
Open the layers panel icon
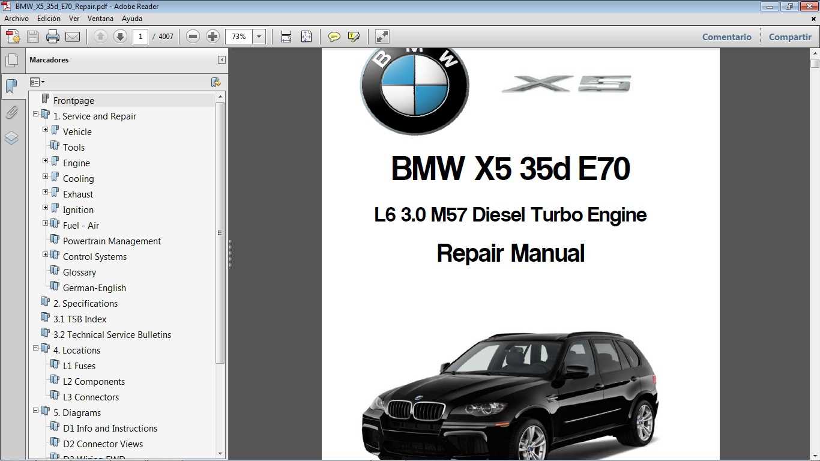click(x=11, y=139)
